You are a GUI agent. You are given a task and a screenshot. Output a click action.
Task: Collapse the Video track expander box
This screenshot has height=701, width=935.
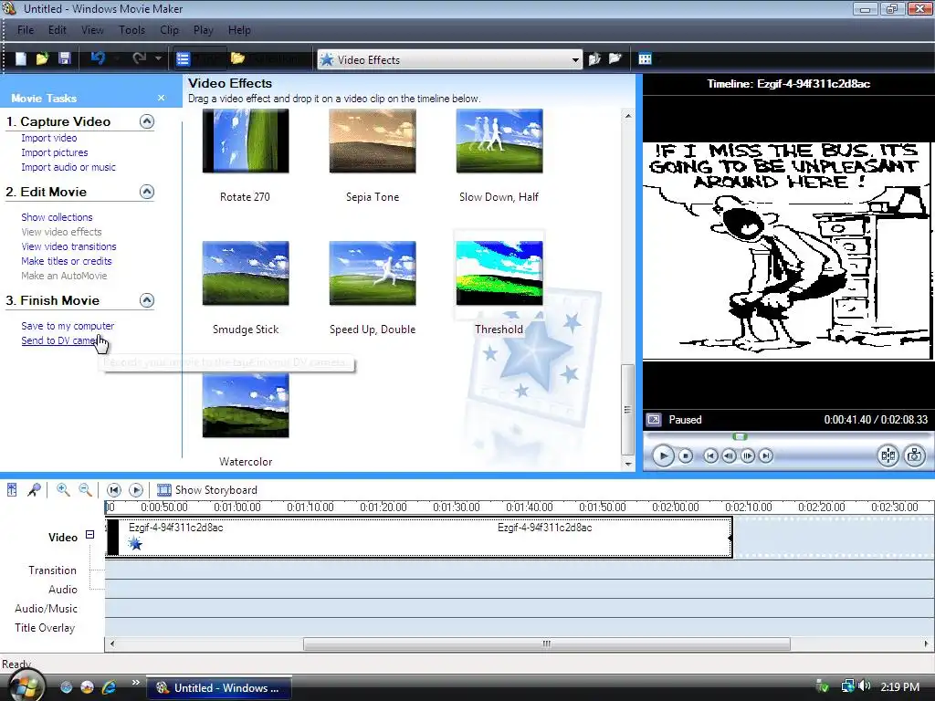tap(90, 535)
